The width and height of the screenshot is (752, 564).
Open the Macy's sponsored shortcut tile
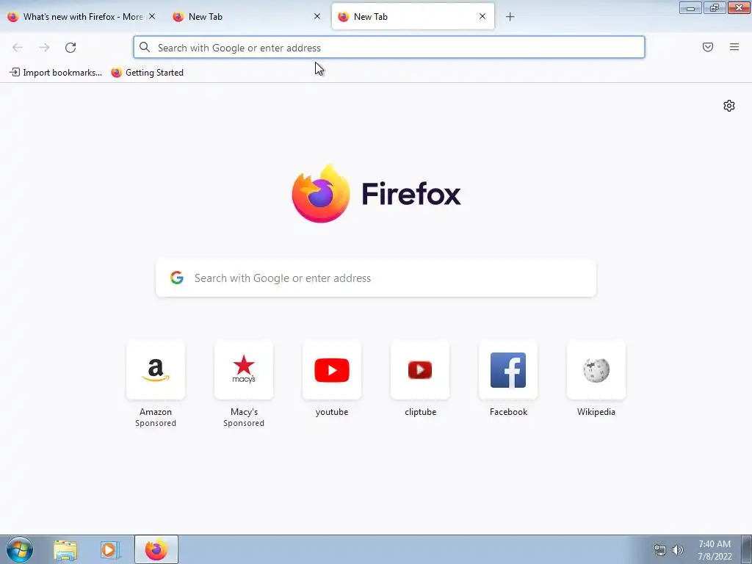point(244,370)
